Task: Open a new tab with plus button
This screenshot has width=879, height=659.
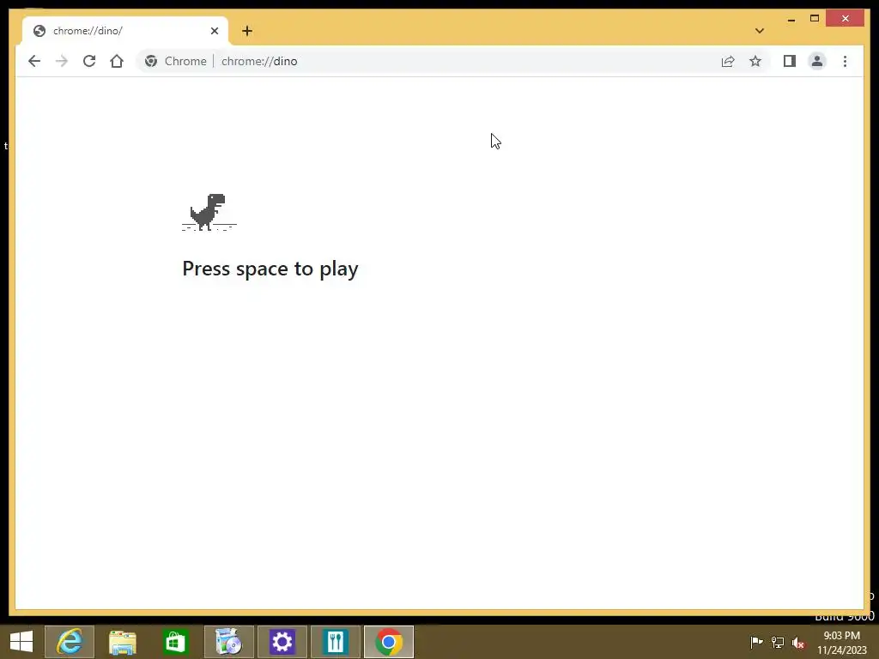Action: click(247, 31)
